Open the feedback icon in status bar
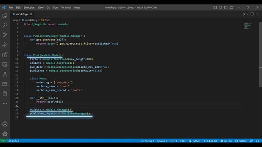The height and width of the screenshot is (147, 262). 251,141
